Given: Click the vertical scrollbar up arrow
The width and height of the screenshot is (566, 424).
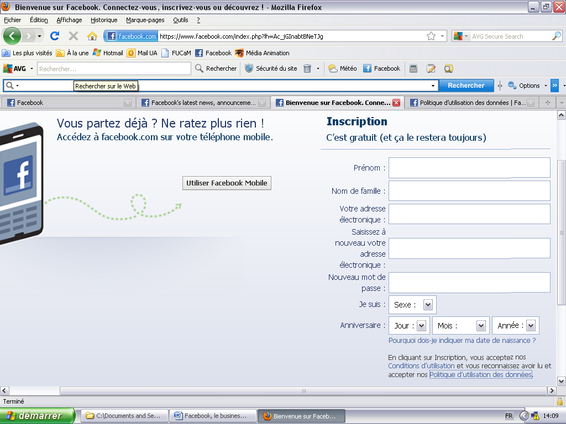Looking at the screenshot, I should [562, 115].
